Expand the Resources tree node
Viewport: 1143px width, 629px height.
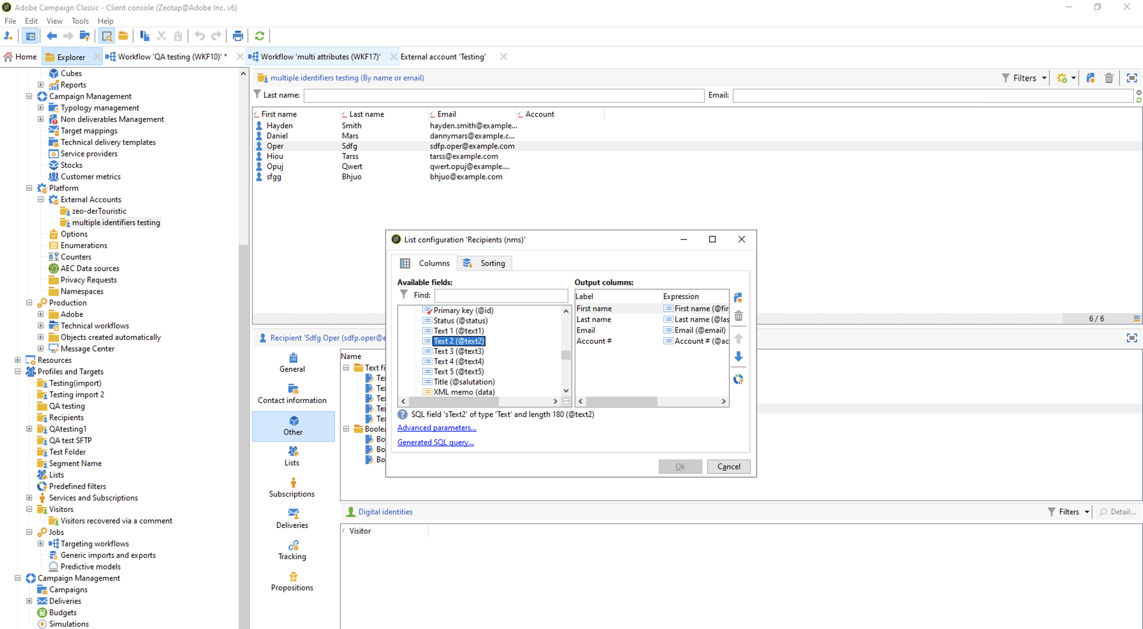[x=18, y=360]
